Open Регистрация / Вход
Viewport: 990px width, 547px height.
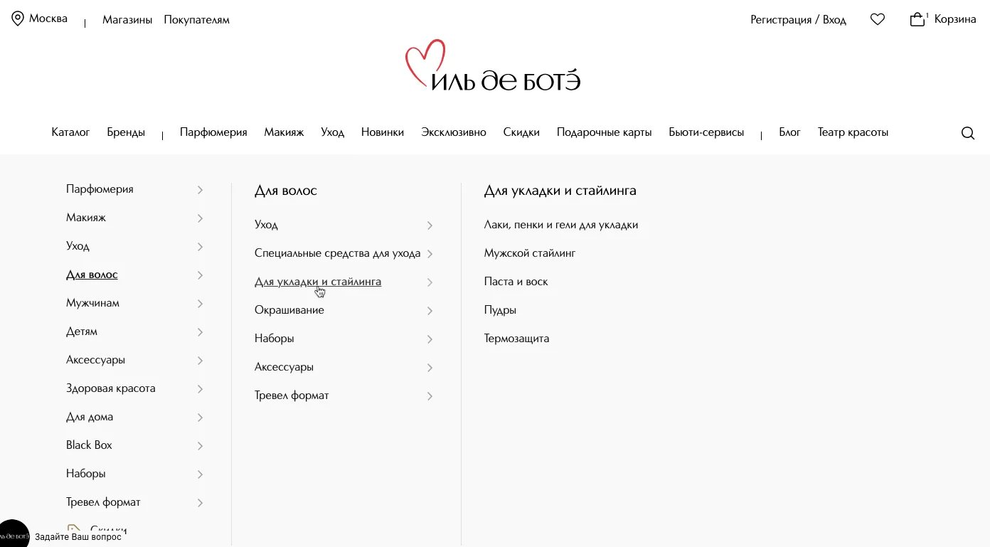click(x=798, y=20)
